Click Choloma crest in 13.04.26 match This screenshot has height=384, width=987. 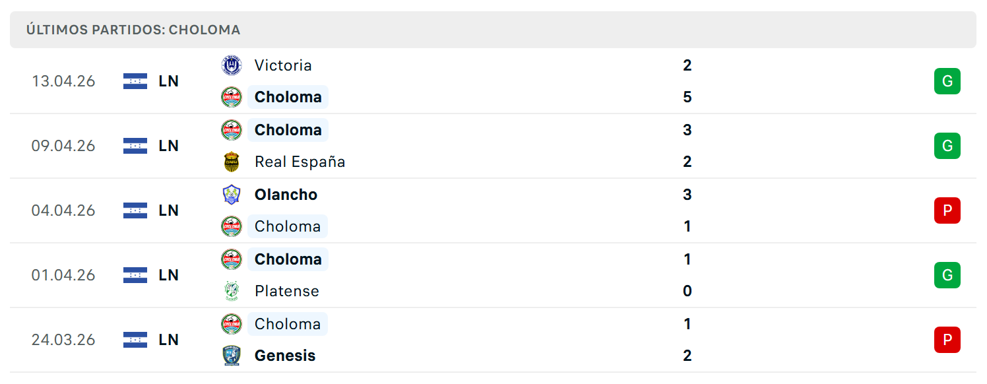click(x=231, y=97)
